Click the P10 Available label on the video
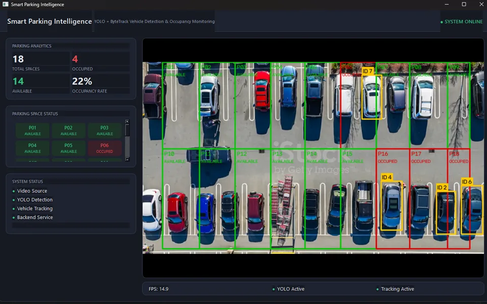This screenshot has height=304, width=487. tap(174, 157)
